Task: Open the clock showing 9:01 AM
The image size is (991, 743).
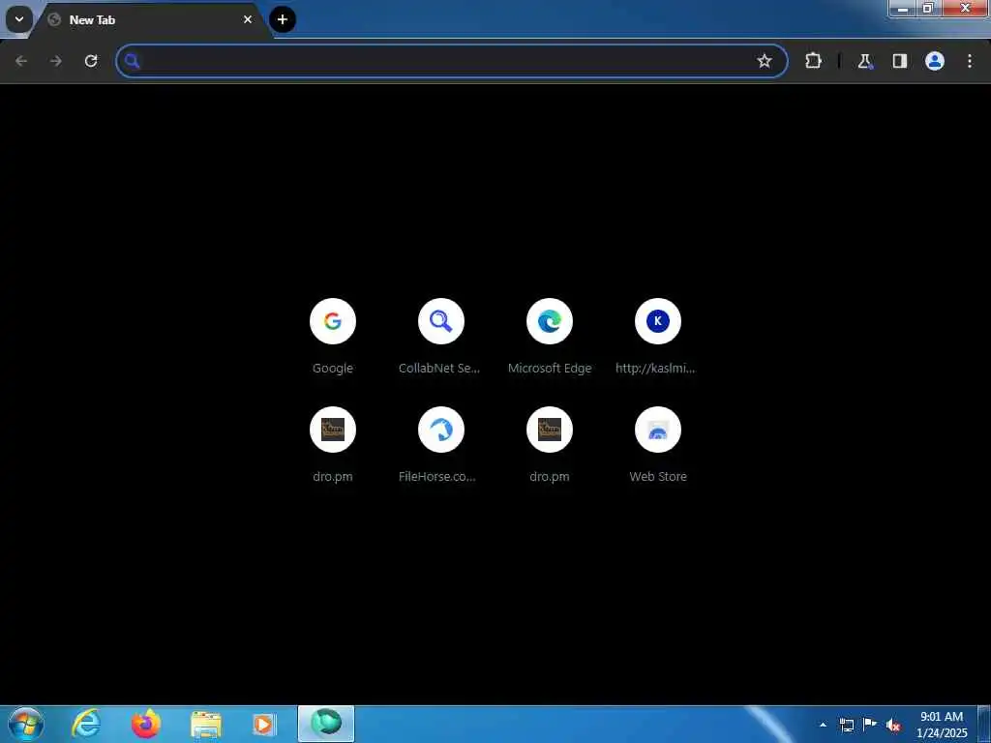Action: pos(942,725)
